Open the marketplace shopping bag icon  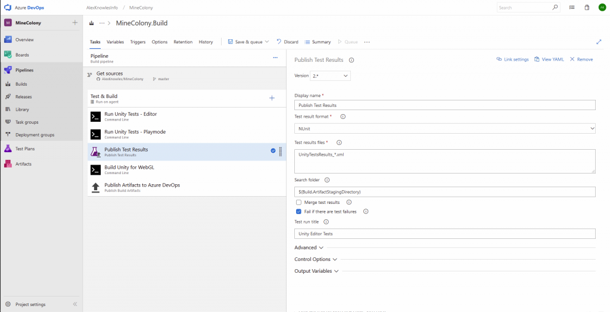[587, 8]
